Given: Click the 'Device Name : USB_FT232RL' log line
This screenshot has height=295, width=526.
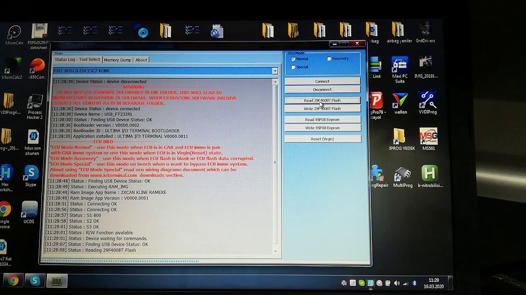Looking at the screenshot, I should pyautogui.click(x=92, y=114).
